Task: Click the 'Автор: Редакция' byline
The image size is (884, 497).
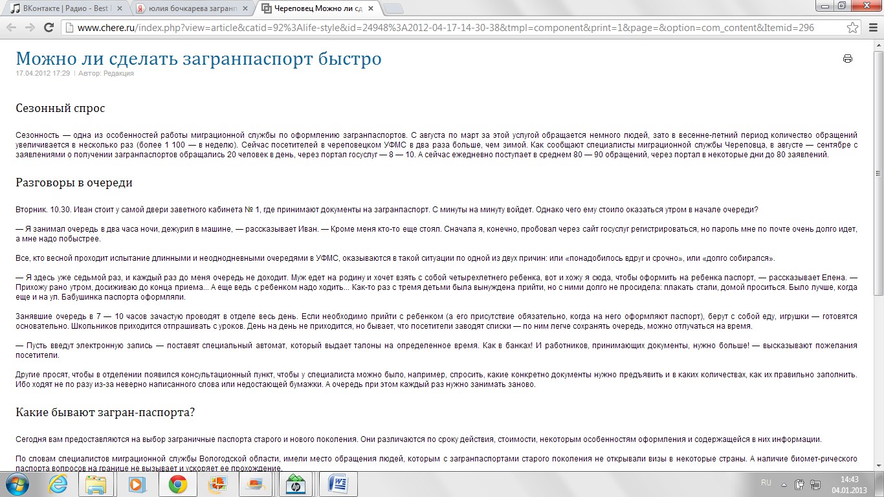Action: pos(106,73)
